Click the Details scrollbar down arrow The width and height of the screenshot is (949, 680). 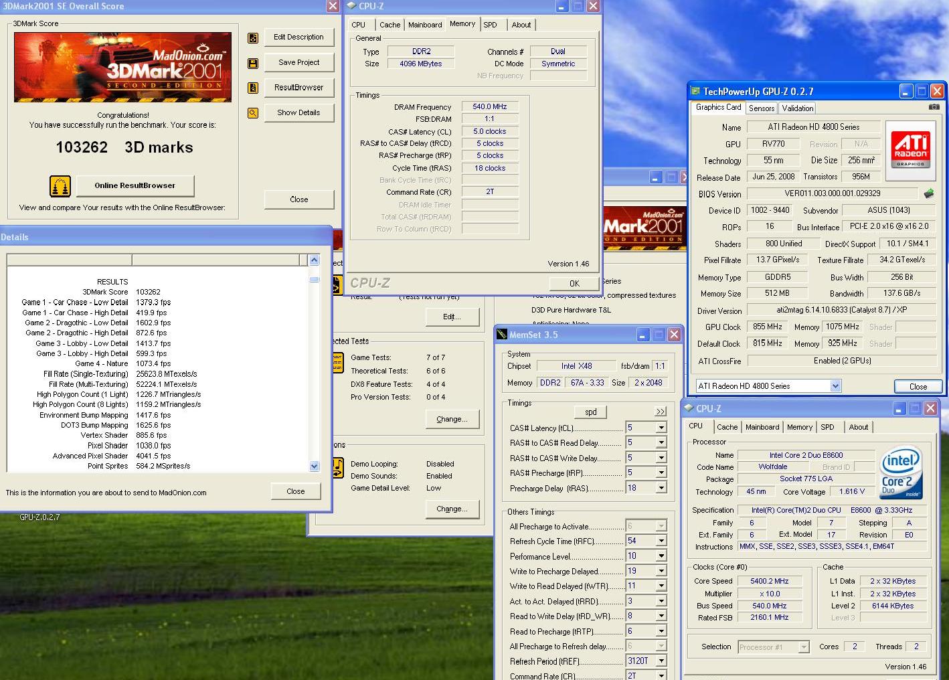pos(315,466)
